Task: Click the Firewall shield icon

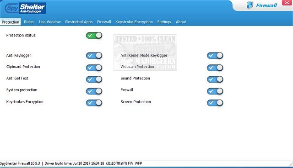Action: [x=250, y=5]
